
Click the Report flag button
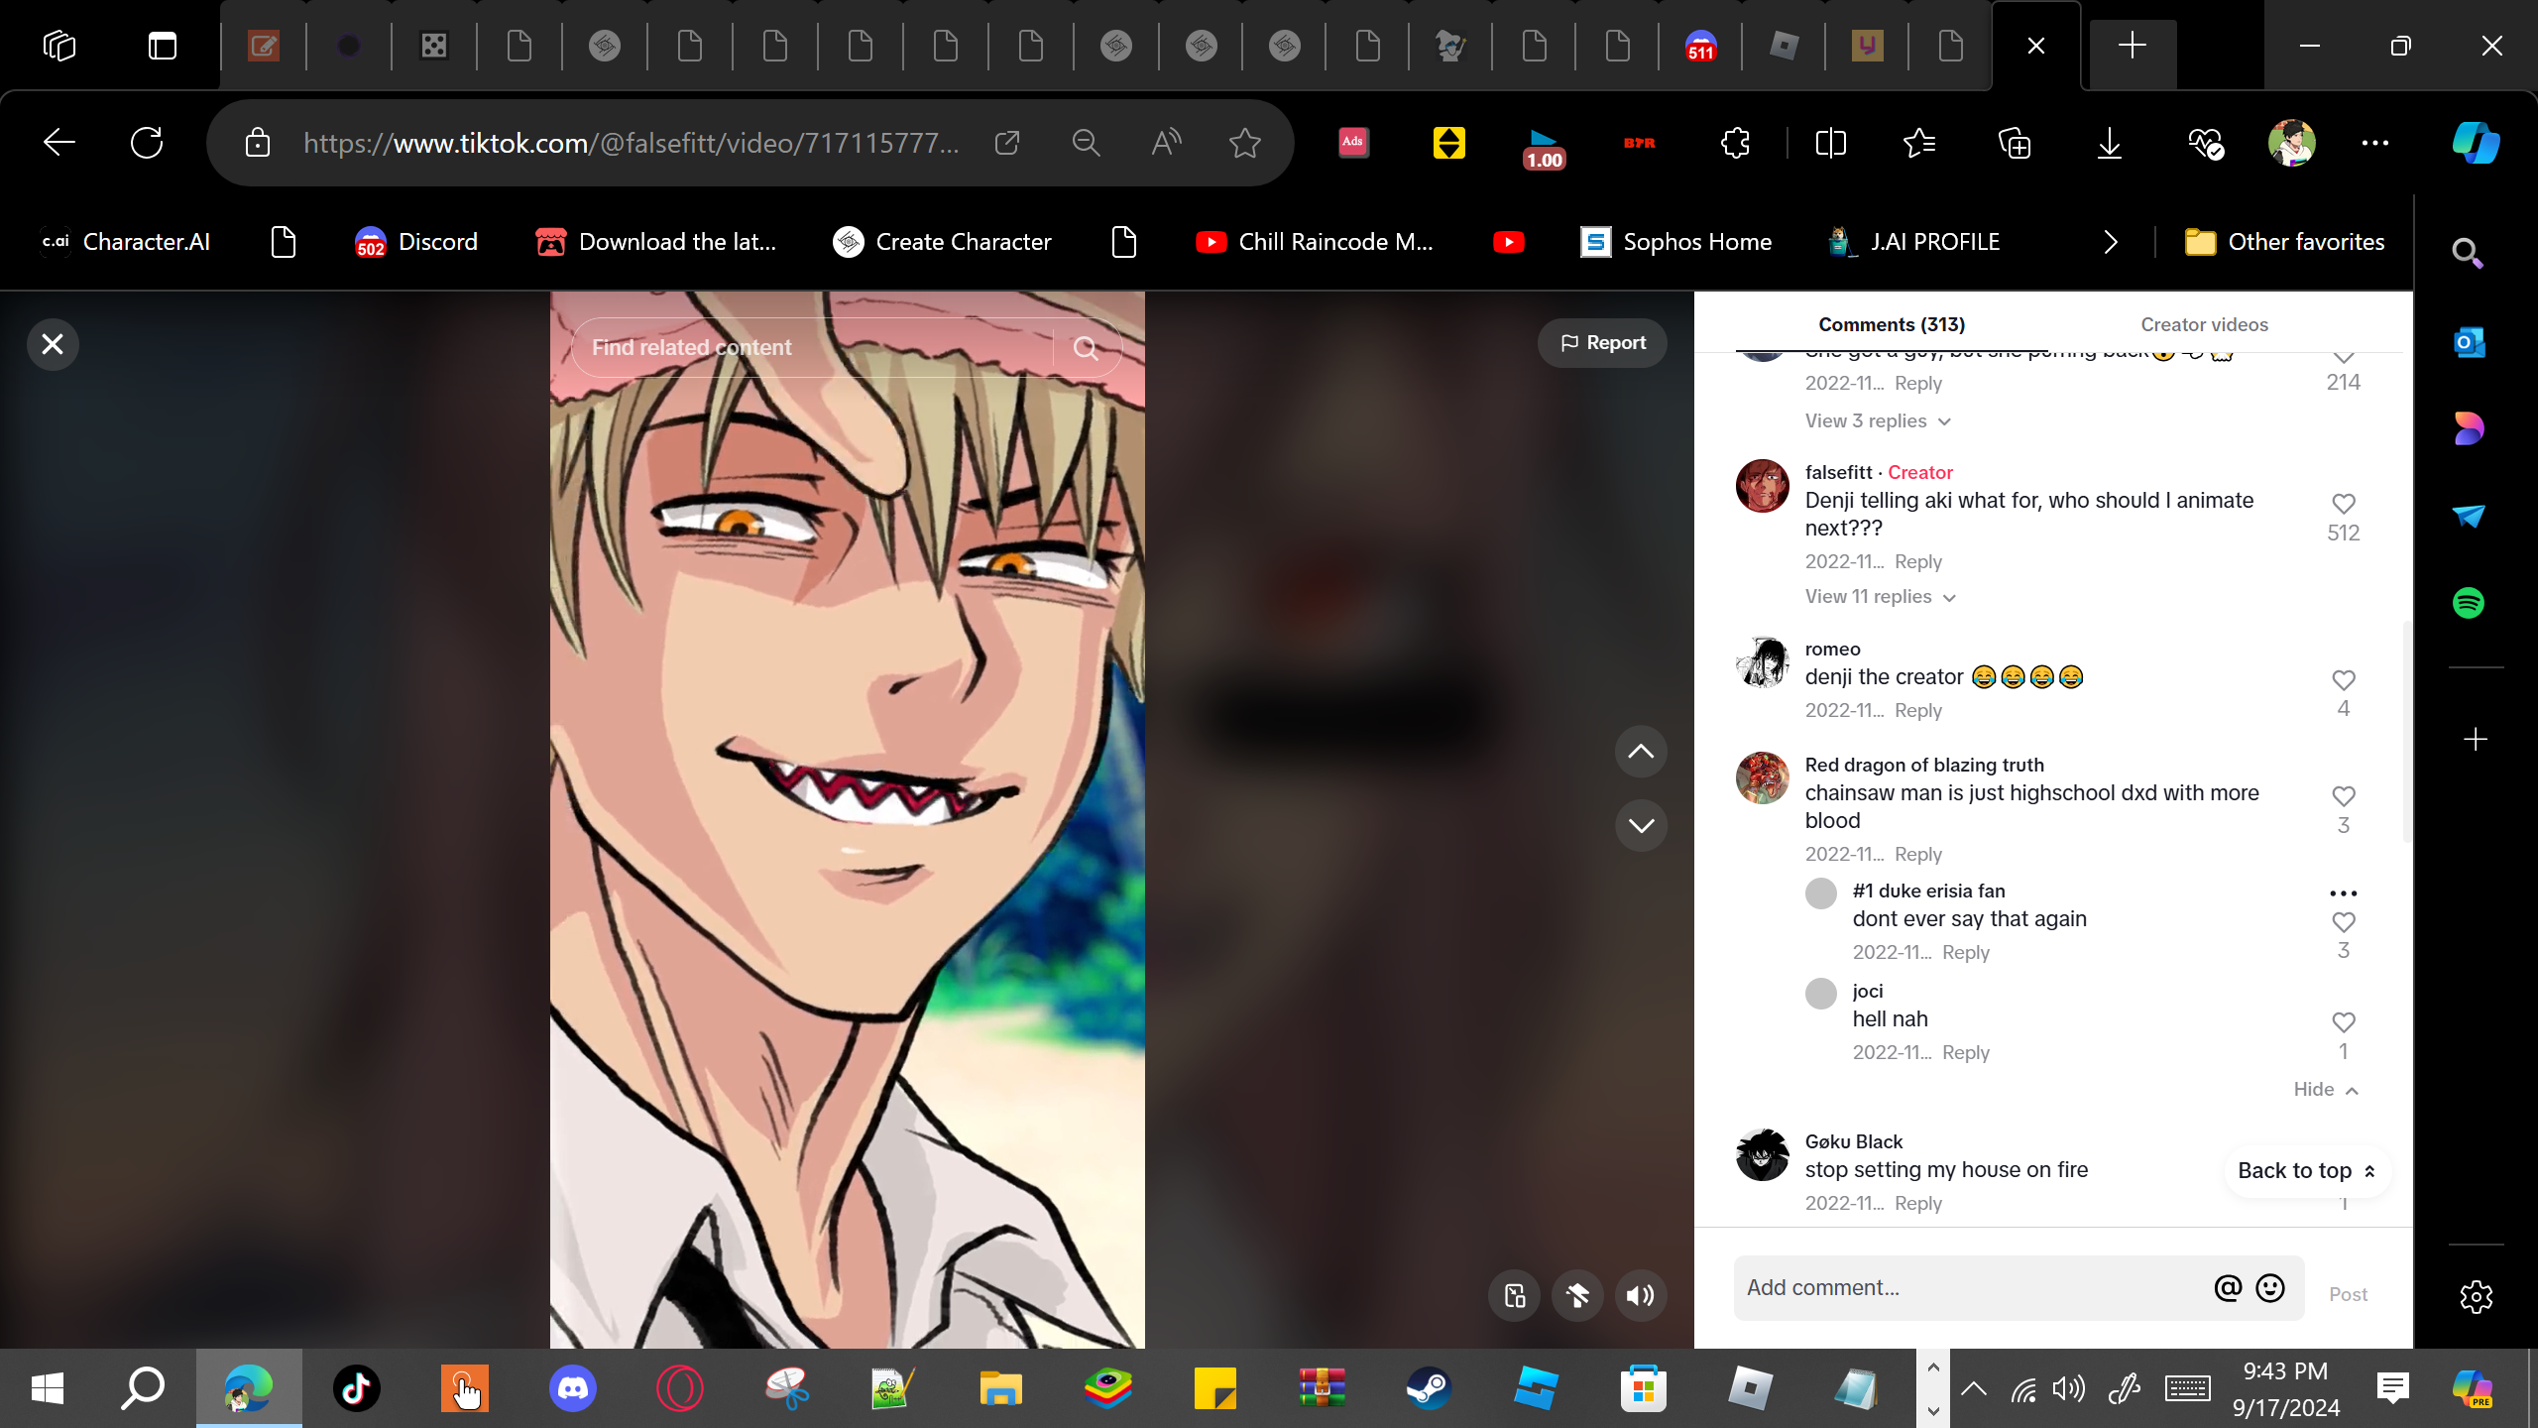(1602, 342)
